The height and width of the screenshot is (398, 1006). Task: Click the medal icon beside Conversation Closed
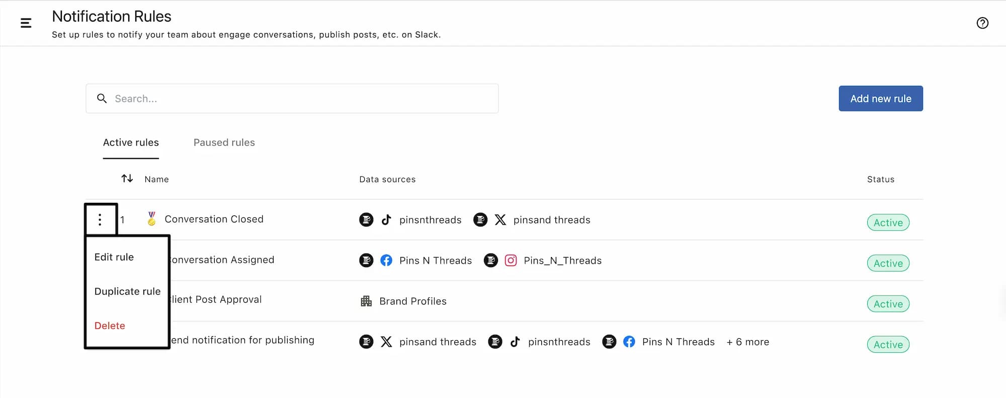coord(151,219)
